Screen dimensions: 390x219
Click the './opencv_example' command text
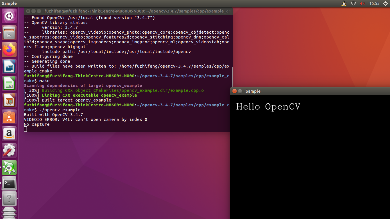pos(60,110)
